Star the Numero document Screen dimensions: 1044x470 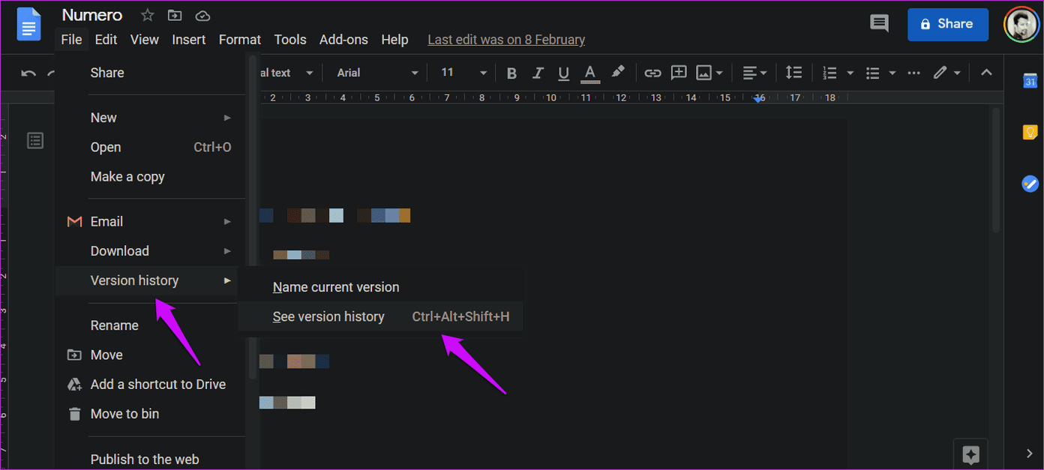pyautogui.click(x=148, y=16)
